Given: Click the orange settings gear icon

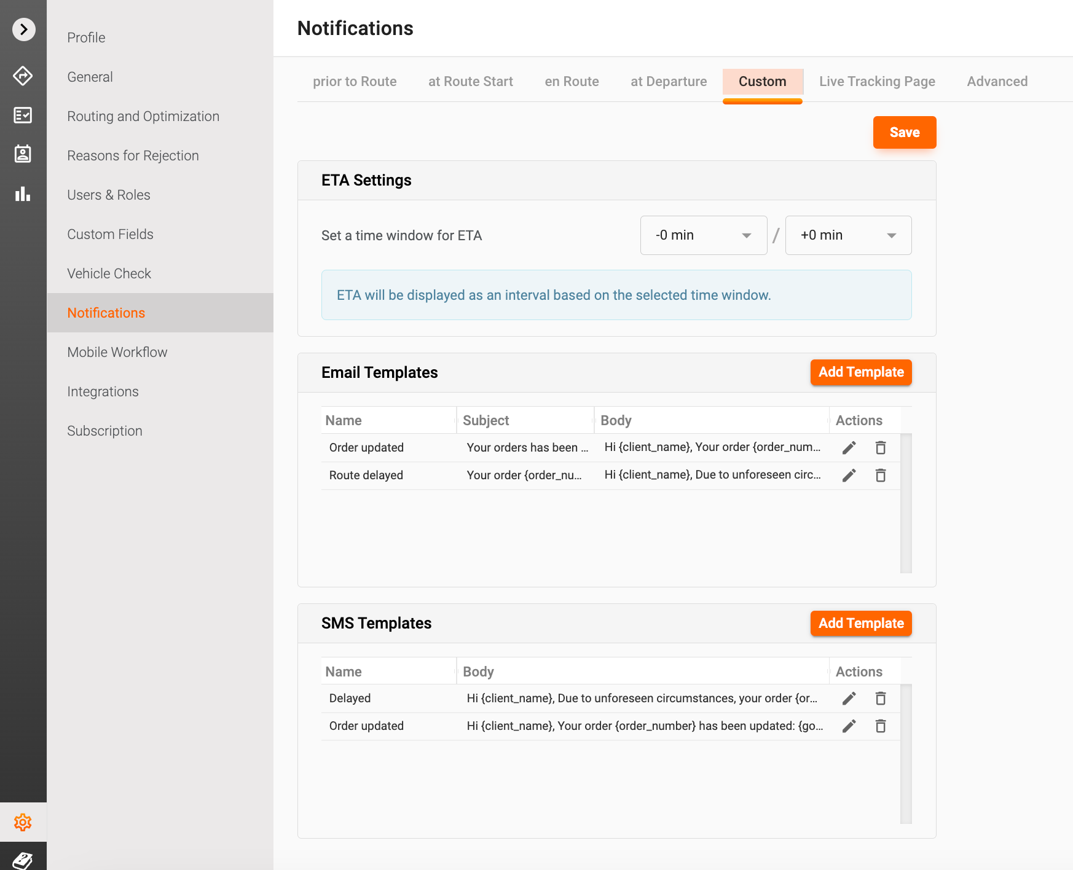Looking at the screenshot, I should tap(23, 822).
